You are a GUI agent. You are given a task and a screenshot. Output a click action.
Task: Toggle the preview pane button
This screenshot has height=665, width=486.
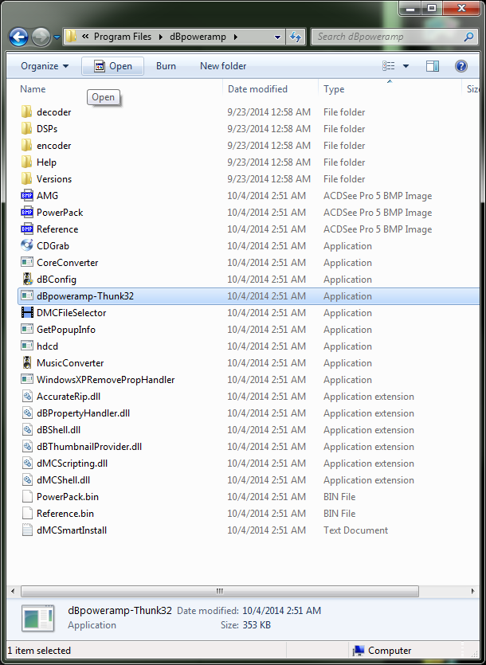tap(433, 66)
